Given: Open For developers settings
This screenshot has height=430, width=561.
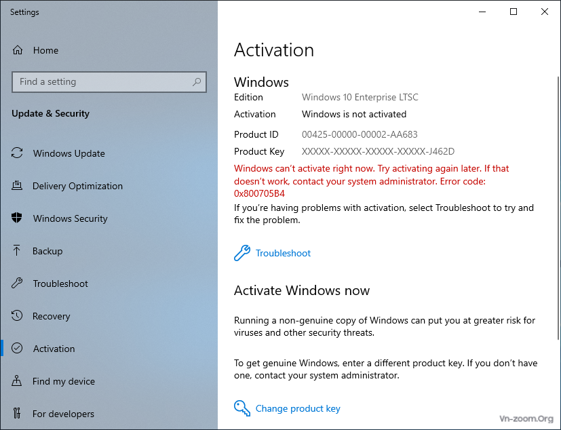Looking at the screenshot, I should point(63,414).
